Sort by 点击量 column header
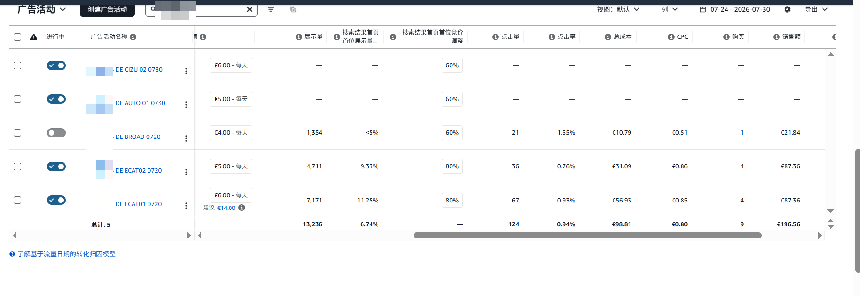The width and height of the screenshot is (860, 296). pyautogui.click(x=510, y=36)
